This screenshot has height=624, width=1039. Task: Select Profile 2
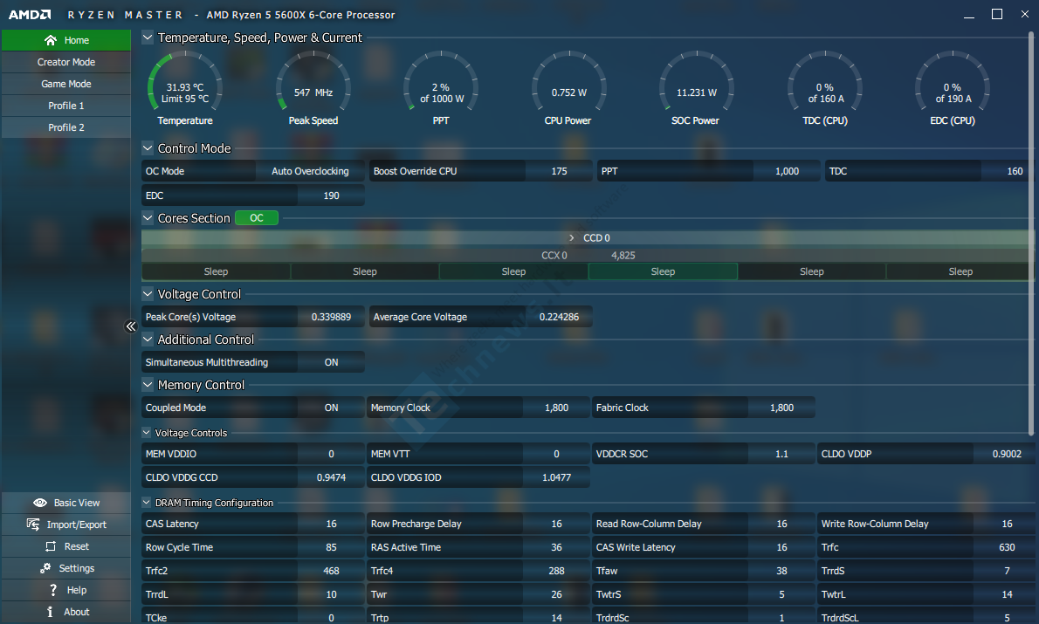(66, 127)
